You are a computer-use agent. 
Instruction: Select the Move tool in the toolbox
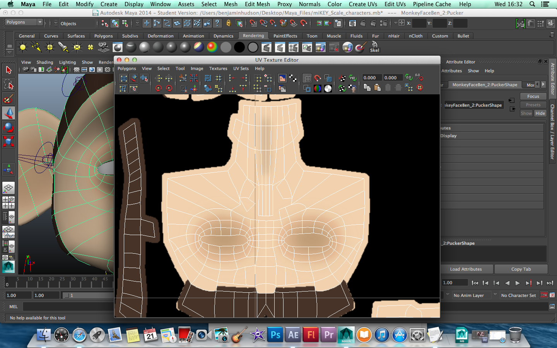tap(9, 113)
